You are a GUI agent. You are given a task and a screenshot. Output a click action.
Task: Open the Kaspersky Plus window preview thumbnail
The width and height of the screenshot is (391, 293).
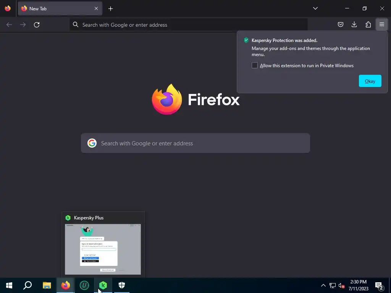click(x=103, y=249)
